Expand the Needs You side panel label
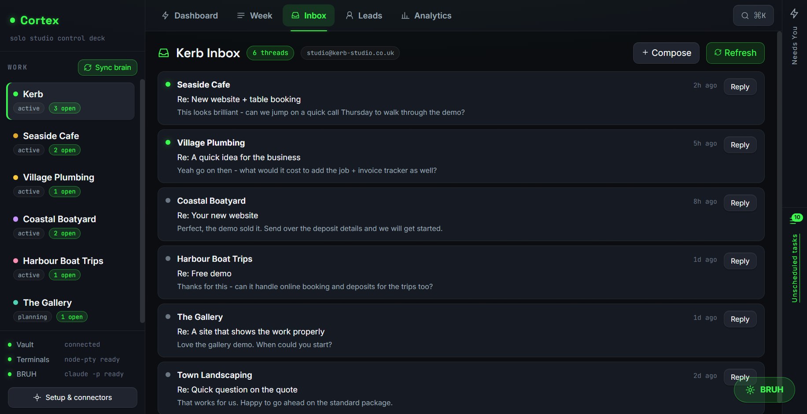Viewport: 807px width, 414px height. pos(794,45)
